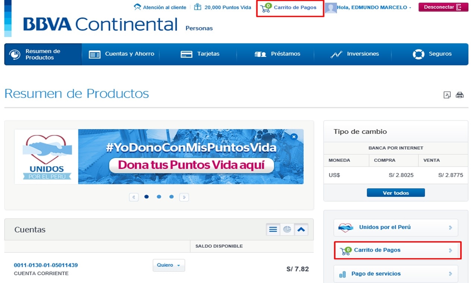Switch Cuentas to pie chart view
The image size is (473, 283).
point(287,229)
